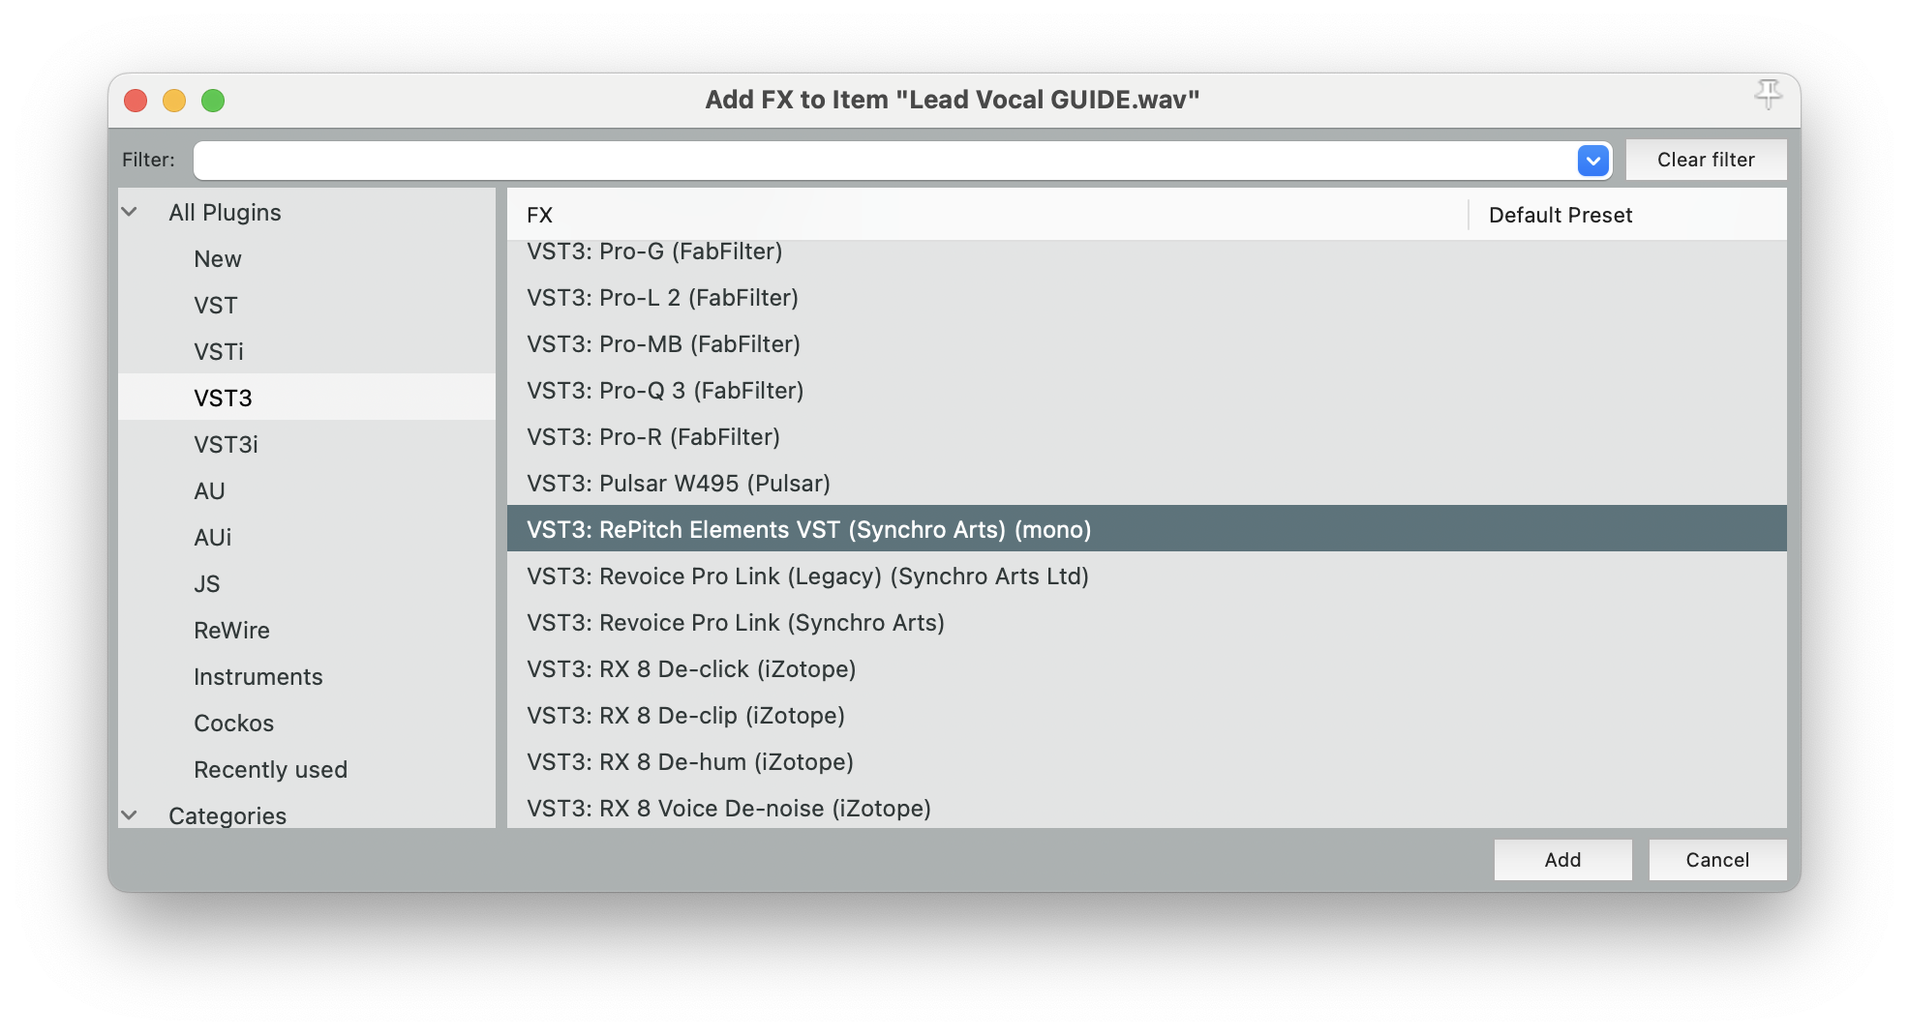The height and width of the screenshot is (1035, 1909).
Task: Select Pulsar W495 plugin entry
Action: pyautogui.click(x=678, y=484)
